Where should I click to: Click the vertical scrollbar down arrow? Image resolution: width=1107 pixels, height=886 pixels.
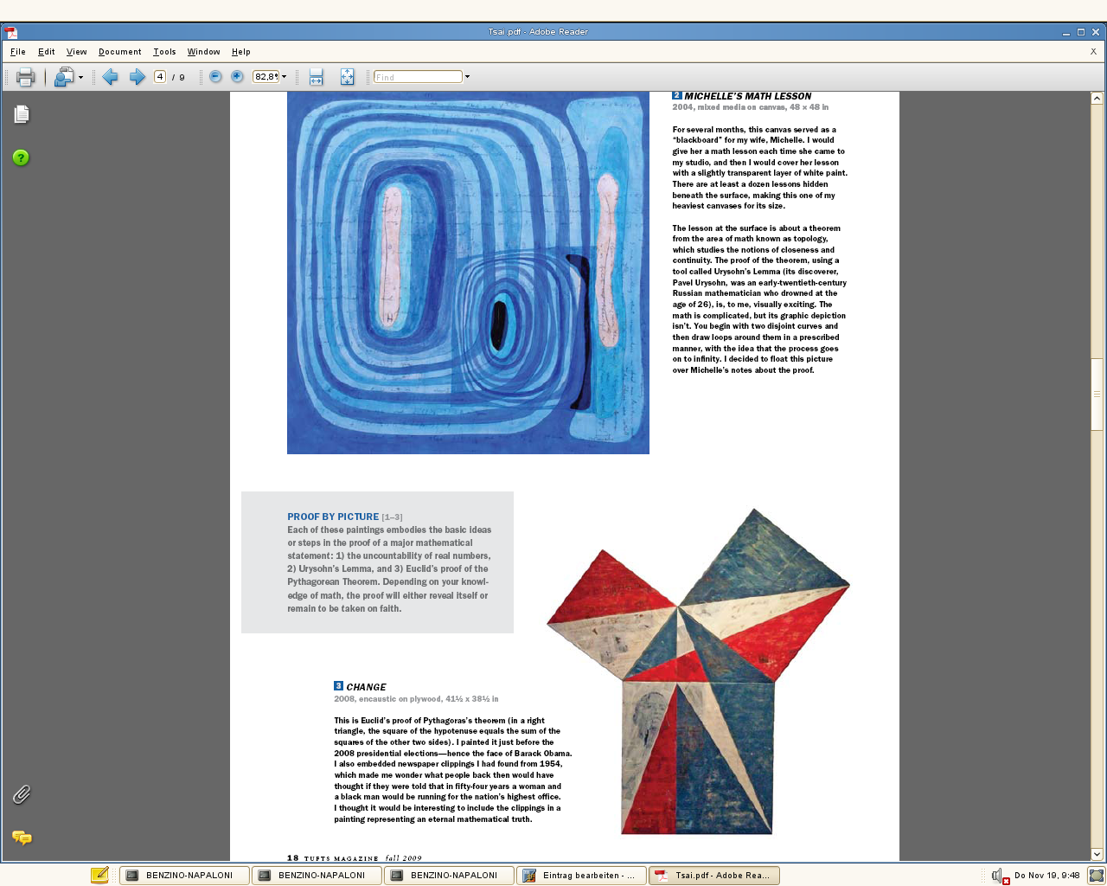1097,854
